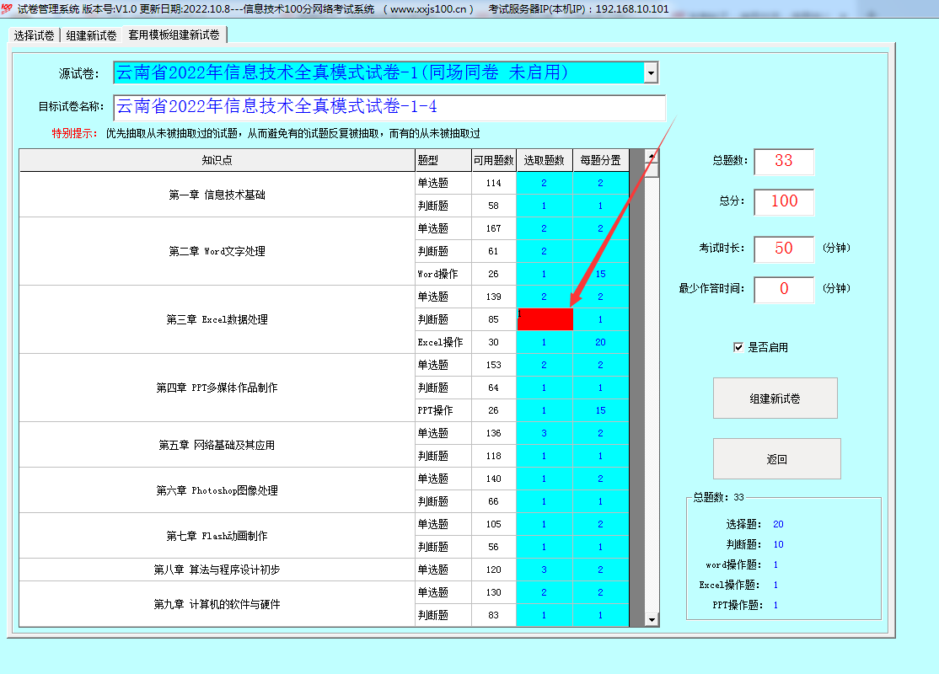Select Excel操作 每题分置 cell showing 20
The image size is (939, 674).
pyautogui.click(x=601, y=342)
